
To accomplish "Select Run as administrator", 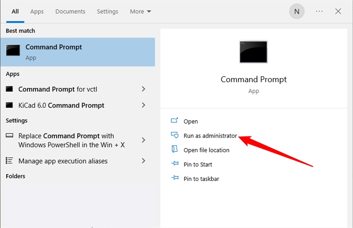I will (x=210, y=135).
